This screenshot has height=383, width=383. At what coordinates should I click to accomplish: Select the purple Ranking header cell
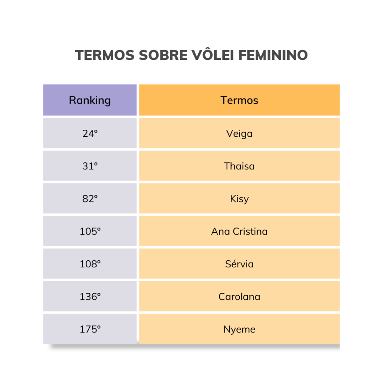[90, 100]
